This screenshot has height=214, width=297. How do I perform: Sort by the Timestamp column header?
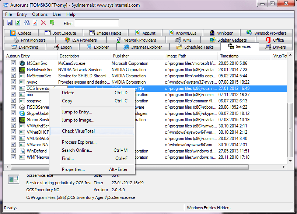(x=244, y=56)
